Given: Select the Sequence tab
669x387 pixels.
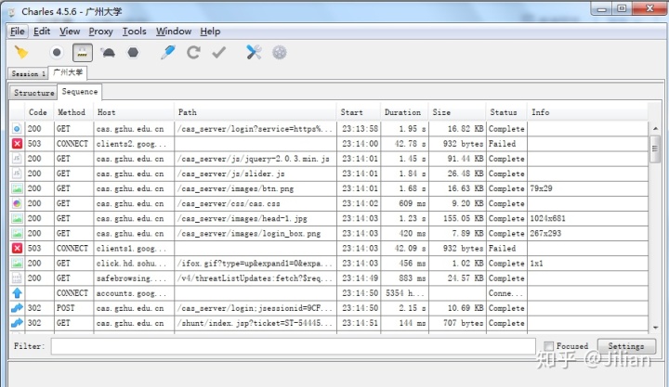Looking at the screenshot, I should click(x=79, y=92).
